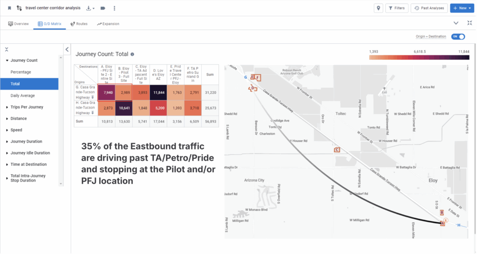Viewport: 477px width, 254px height.
Task: Click the down chevron near the tab bar
Action: [456, 23]
